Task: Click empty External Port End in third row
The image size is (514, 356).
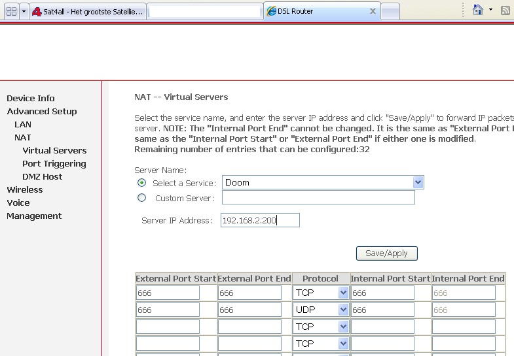Action: (249, 327)
